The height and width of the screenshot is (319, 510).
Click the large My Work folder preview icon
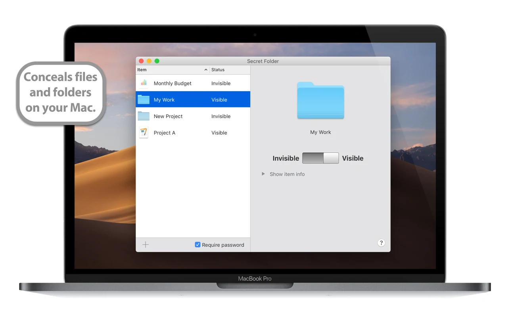point(320,101)
